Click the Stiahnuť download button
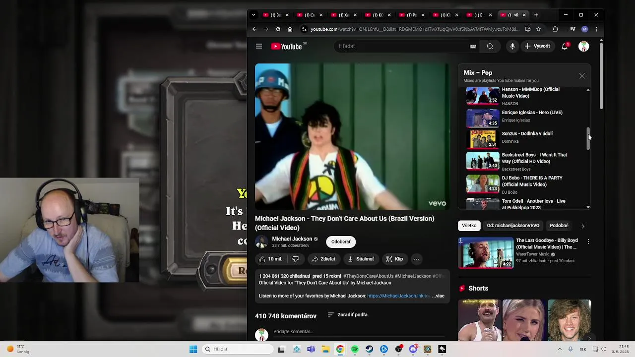The height and width of the screenshot is (357, 635). click(x=361, y=259)
